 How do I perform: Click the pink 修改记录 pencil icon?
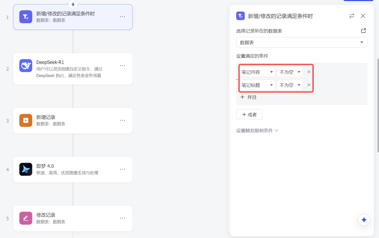coord(26,218)
